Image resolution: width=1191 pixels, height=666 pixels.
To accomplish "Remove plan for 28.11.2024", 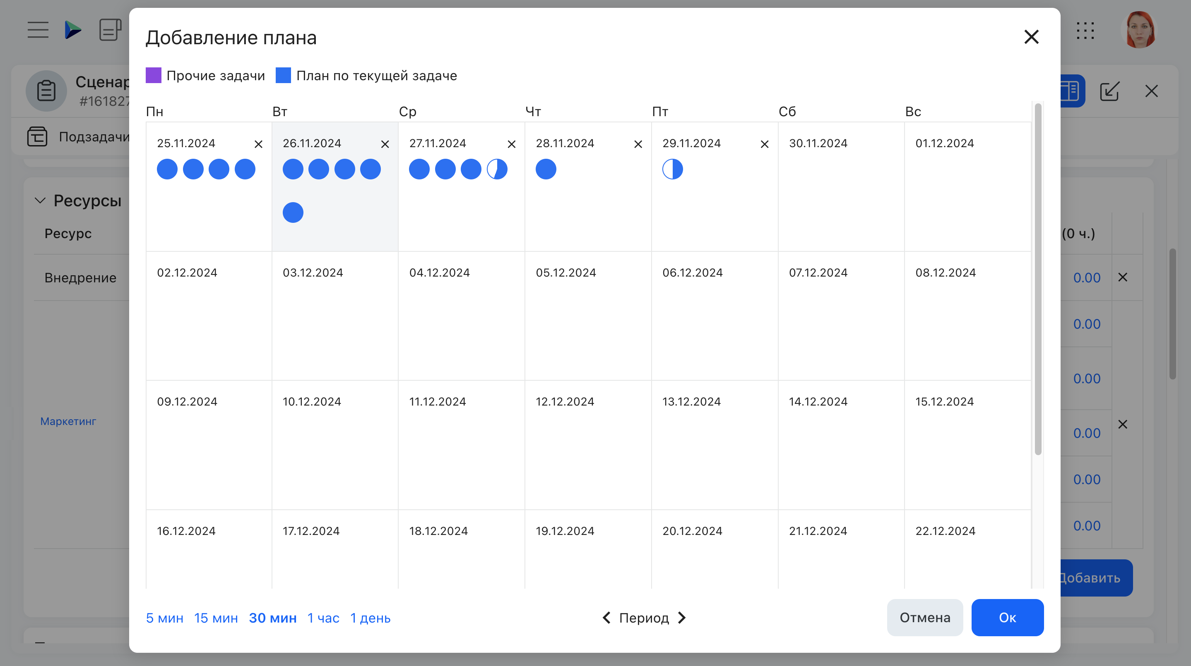I will coord(638,144).
